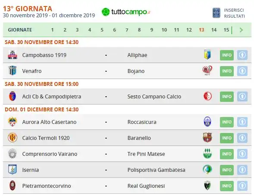Open the Roccasicura team name link

coord(142,122)
